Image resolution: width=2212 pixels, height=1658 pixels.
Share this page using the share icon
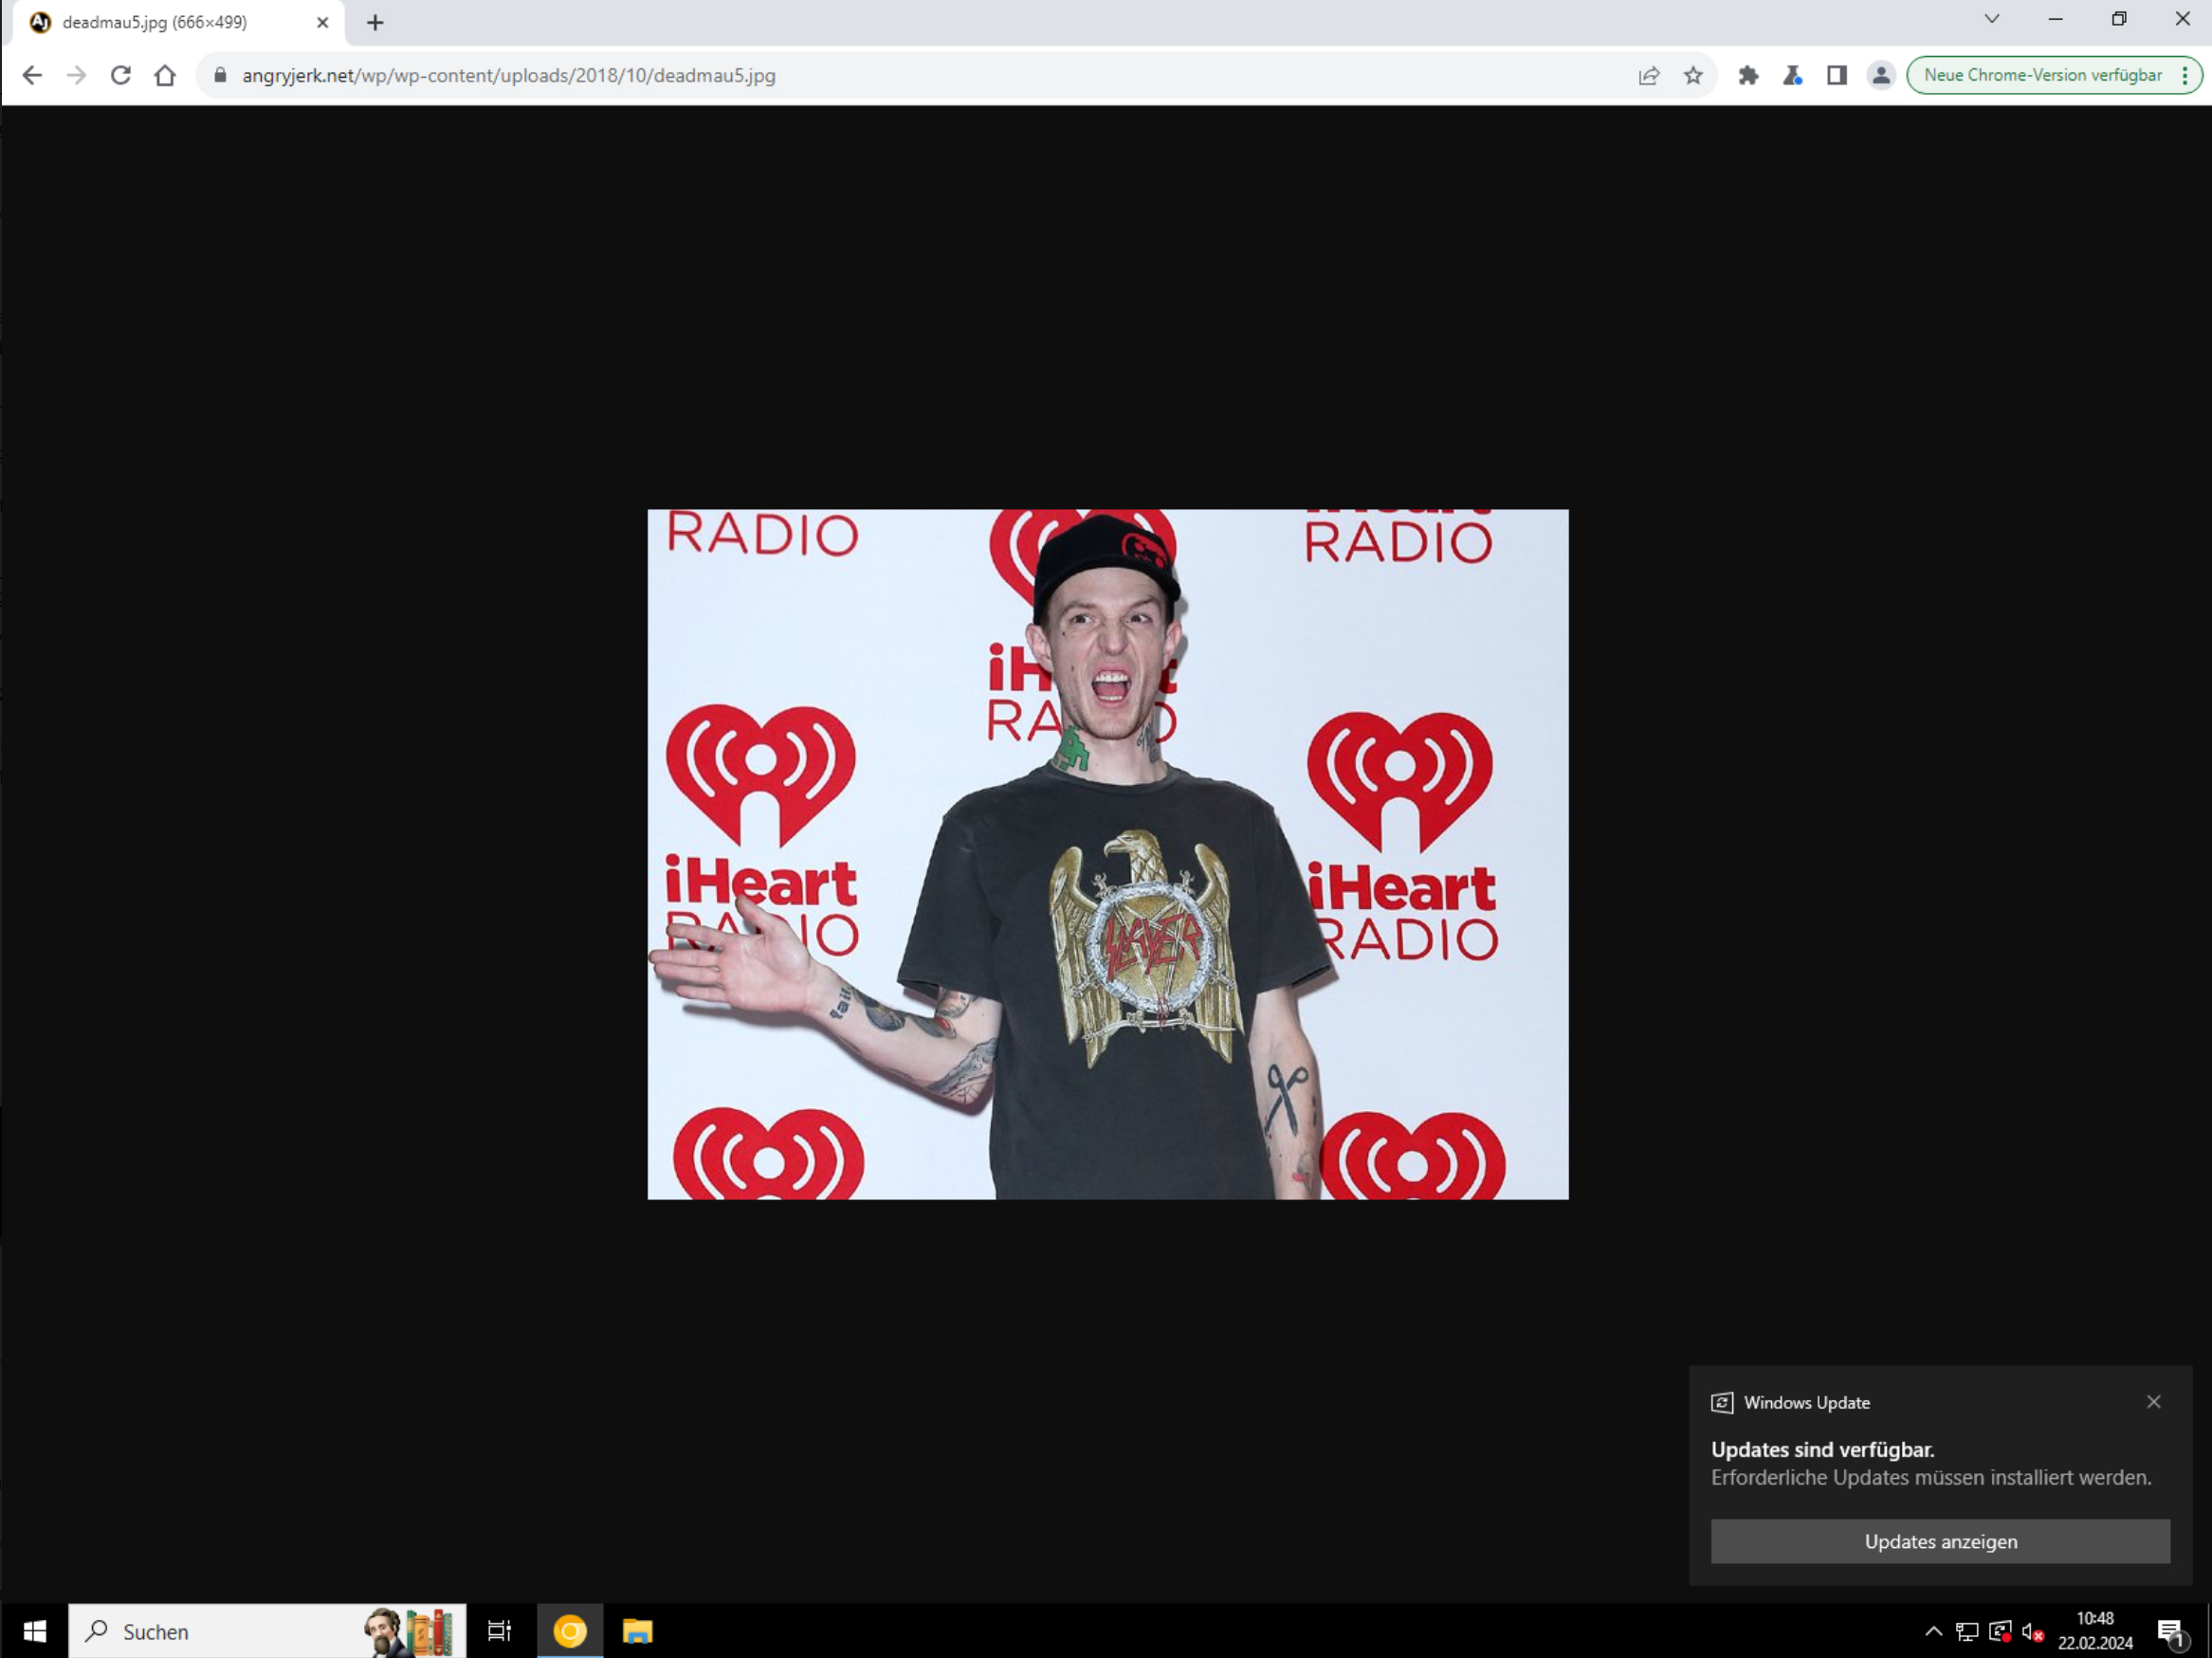pos(1649,75)
